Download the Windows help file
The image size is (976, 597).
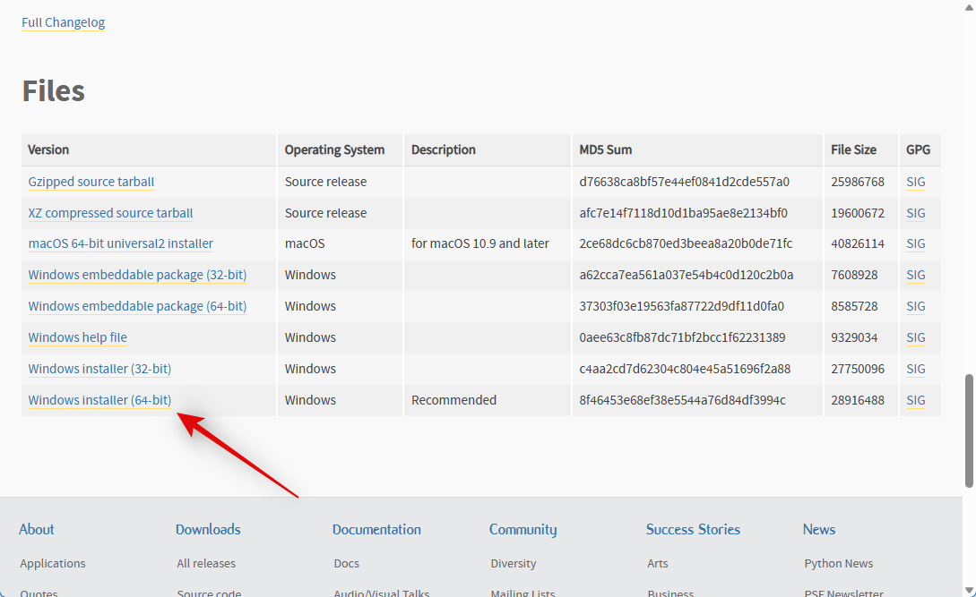[x=77, y=337]
